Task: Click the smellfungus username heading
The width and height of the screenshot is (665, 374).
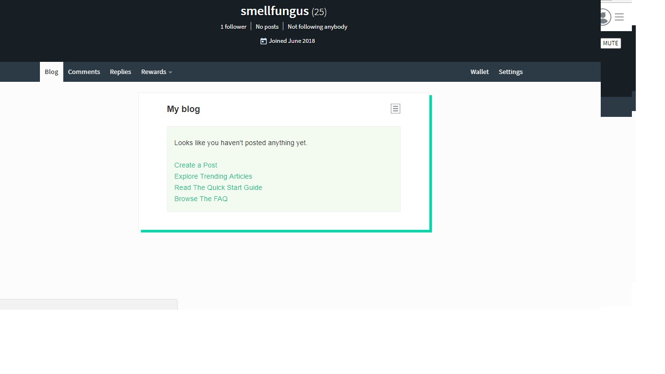Action: (x=275, y=11)
